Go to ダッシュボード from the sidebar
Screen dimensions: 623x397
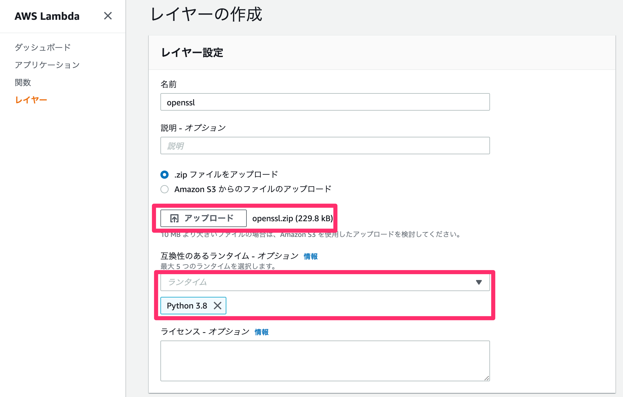point(43,47)
